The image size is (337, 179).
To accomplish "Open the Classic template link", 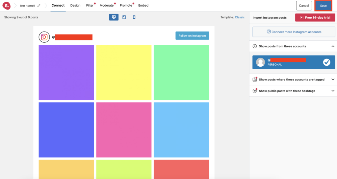I will point(240,17).
